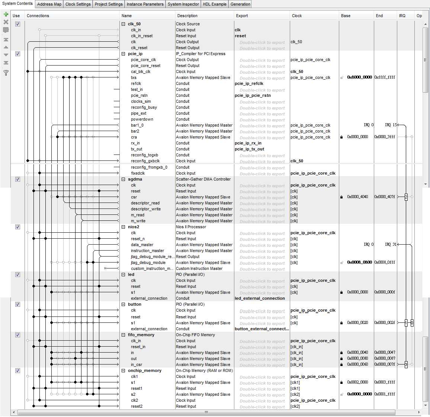
Task: Click lock icon for sgdma csr address
Action: 341,197
